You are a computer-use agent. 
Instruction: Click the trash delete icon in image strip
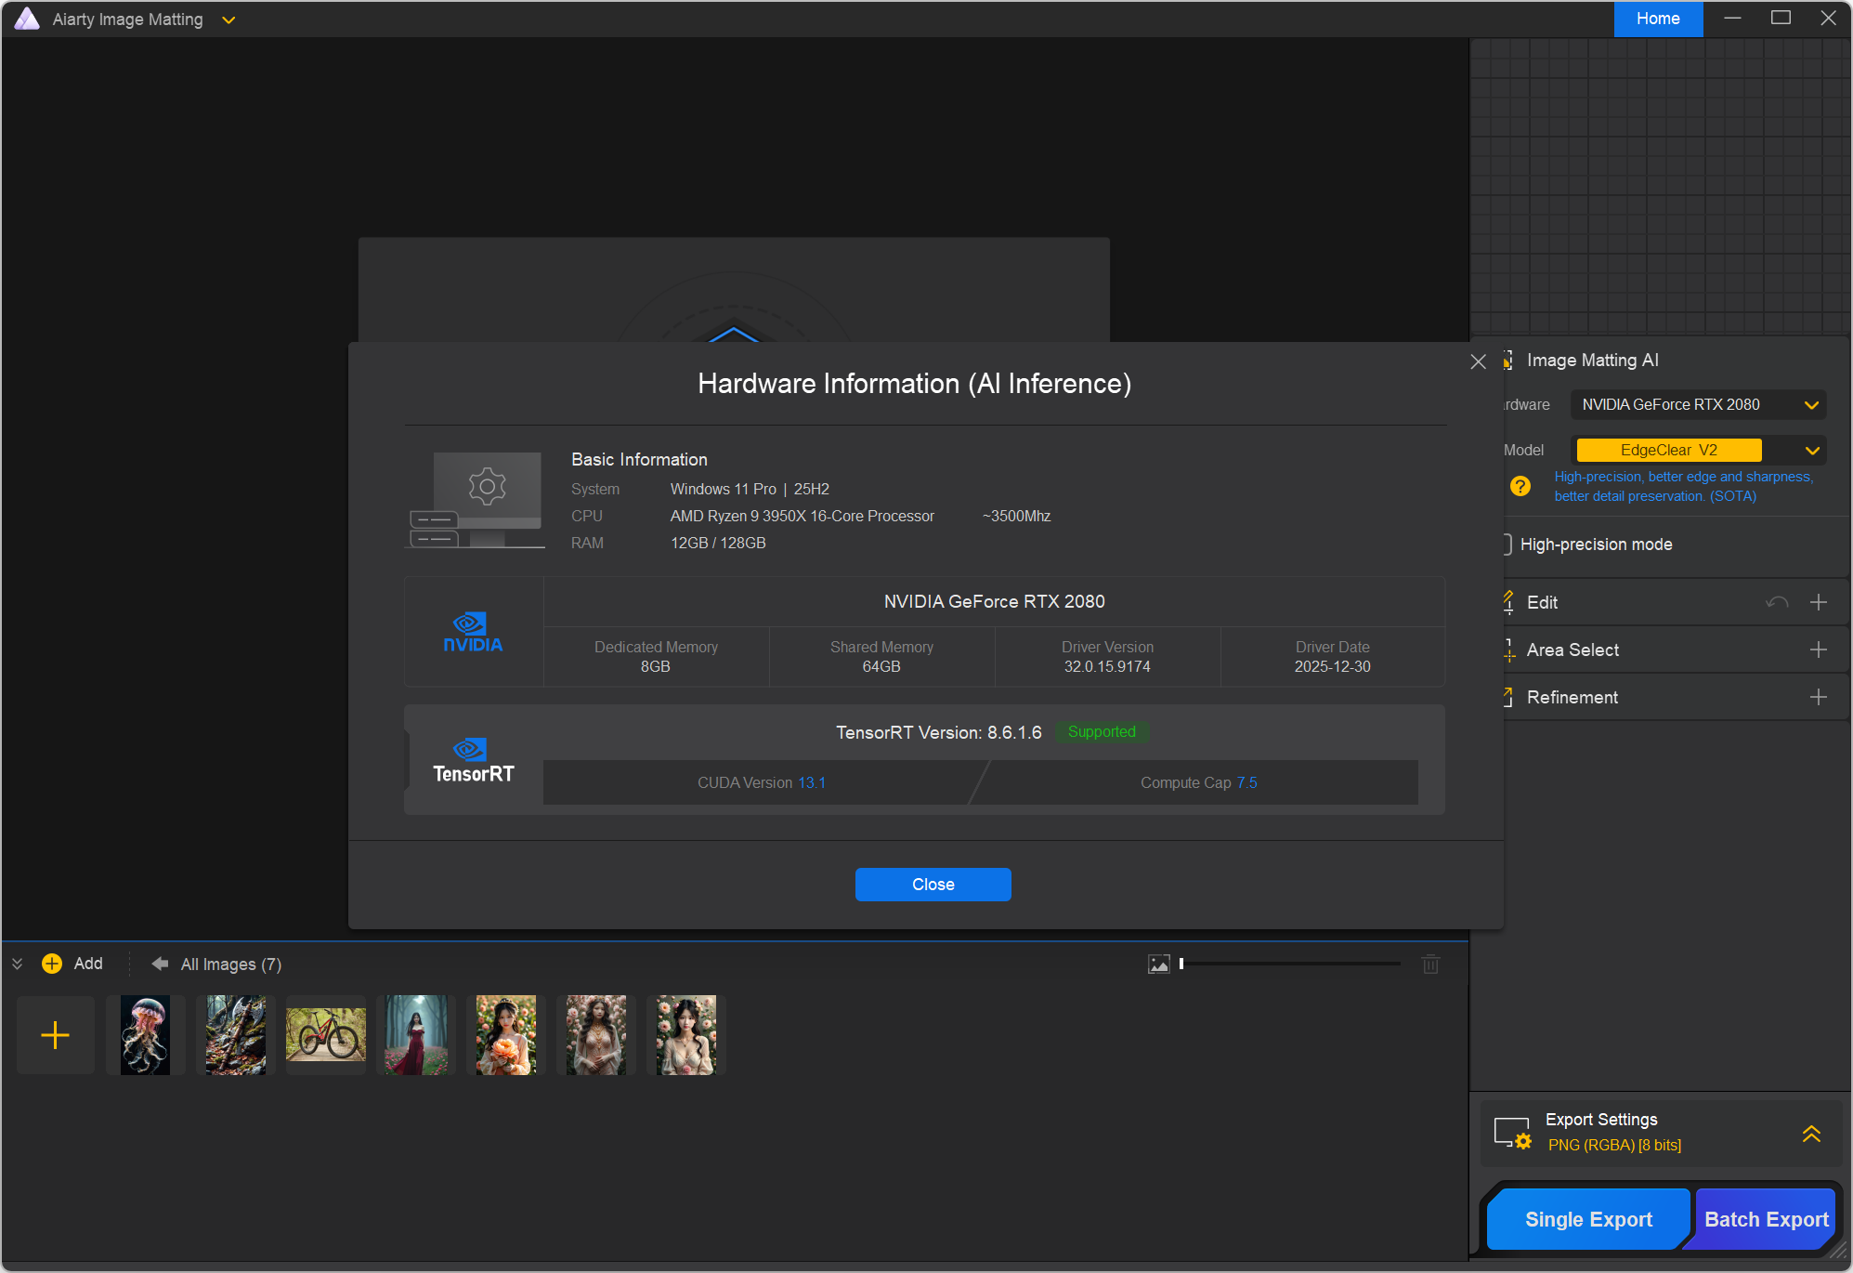tap(1430, 964)
